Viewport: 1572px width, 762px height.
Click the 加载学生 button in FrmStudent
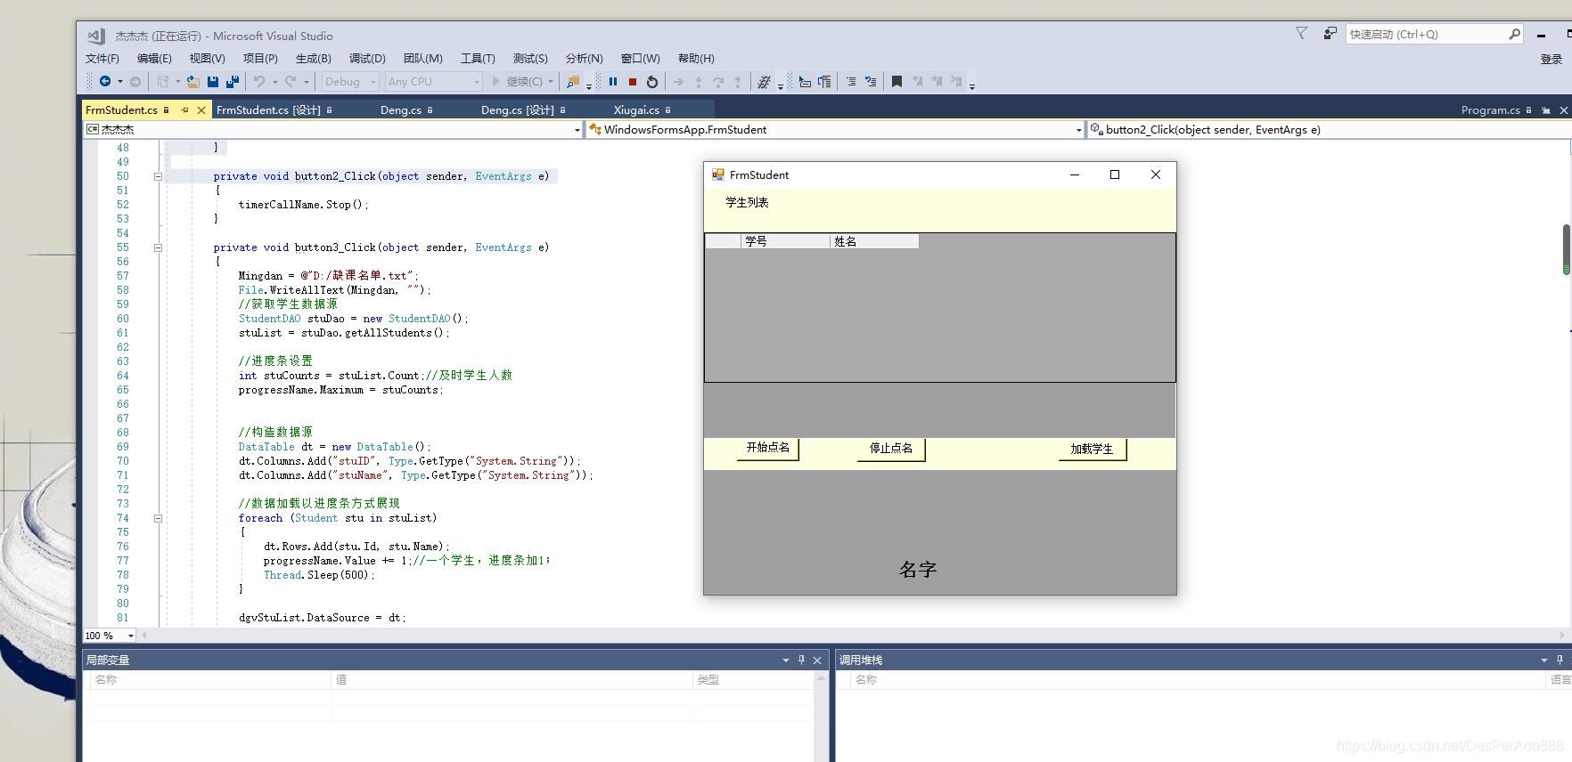[1092, 449]
